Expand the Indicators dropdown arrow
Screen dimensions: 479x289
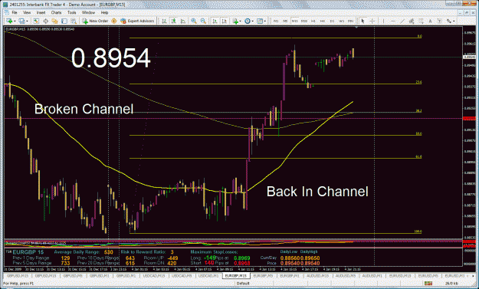(x=240, y=21)
